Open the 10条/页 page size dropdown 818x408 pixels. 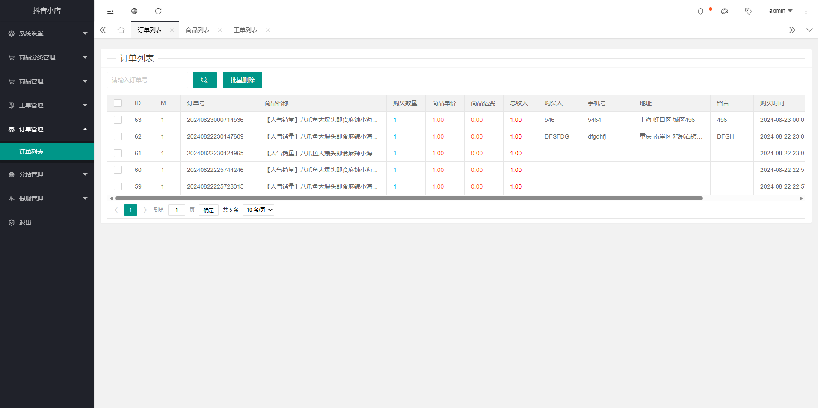tap(258, 210)
